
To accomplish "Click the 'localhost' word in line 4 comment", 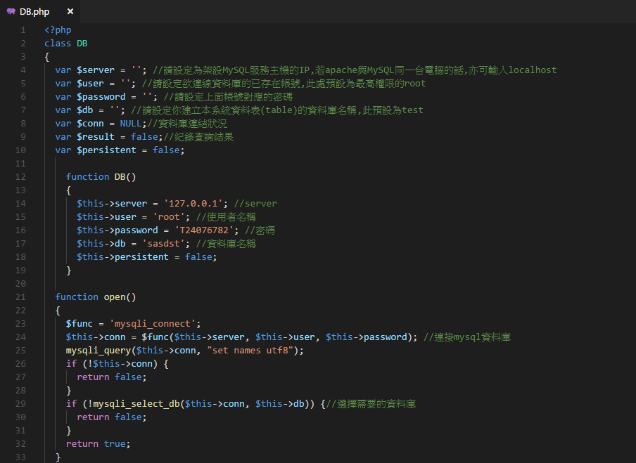I will [x=533, y=70].
